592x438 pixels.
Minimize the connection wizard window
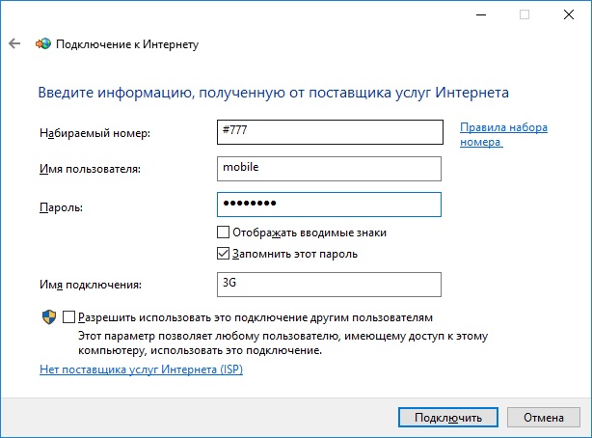480,14
